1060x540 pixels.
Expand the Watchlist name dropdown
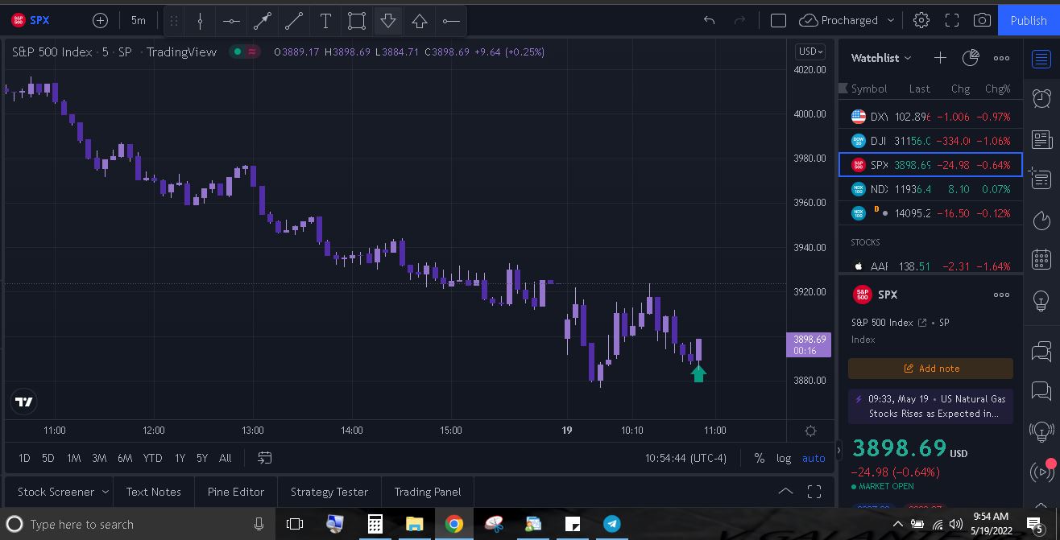tap(881, 58)
